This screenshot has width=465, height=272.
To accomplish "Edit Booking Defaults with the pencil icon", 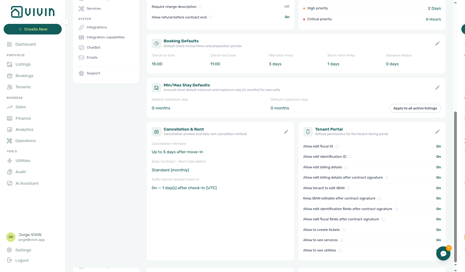I will click(437, 44).
